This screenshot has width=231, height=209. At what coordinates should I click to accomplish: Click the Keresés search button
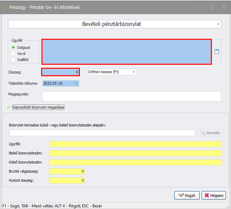click(x=210, y=133)
